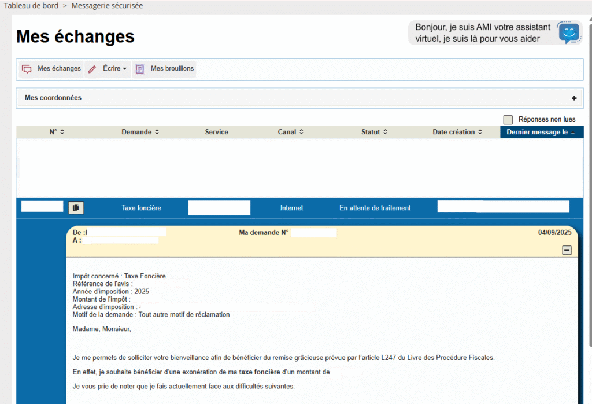Expand Mes coordonnées with the plus icon

point(574,98)
